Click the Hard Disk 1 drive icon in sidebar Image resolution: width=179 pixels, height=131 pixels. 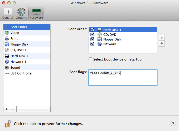pyautogui.click(x=7, y=56)
